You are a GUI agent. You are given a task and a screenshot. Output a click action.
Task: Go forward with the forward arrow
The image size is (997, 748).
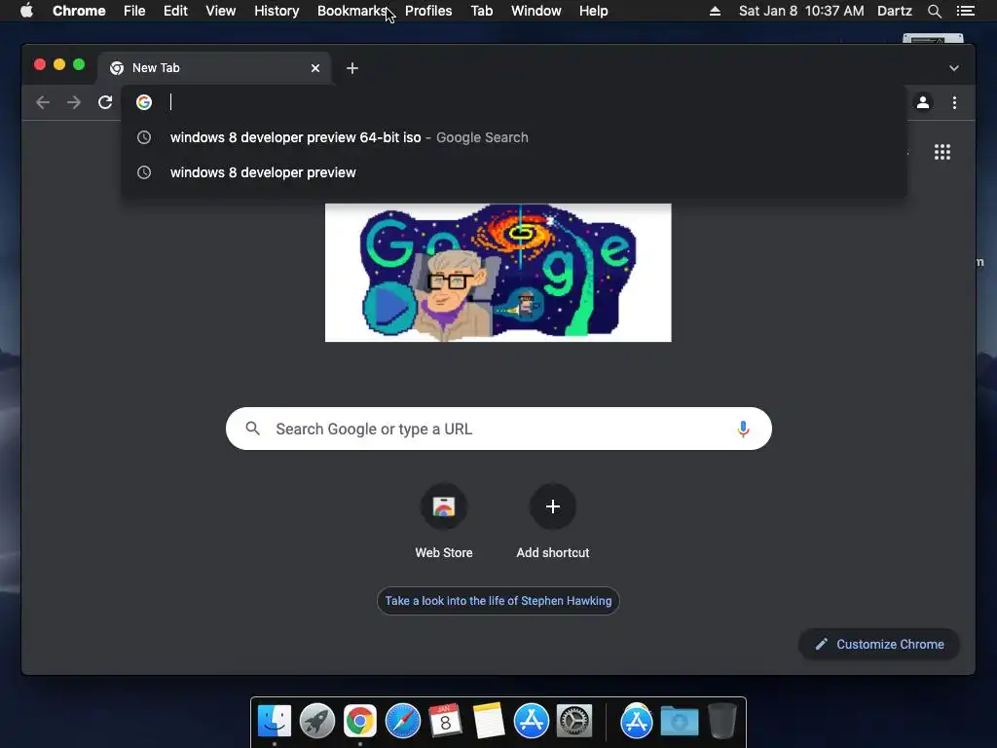point(74,102)
